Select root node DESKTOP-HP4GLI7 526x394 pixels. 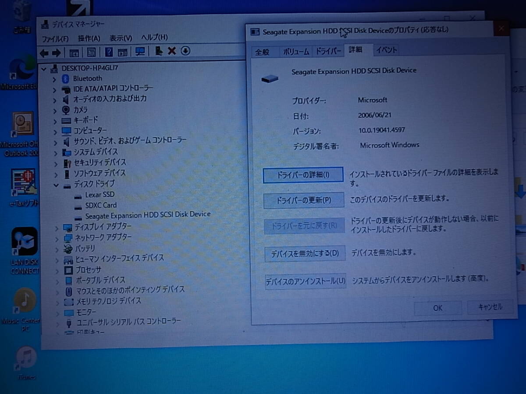coord(89,68)
